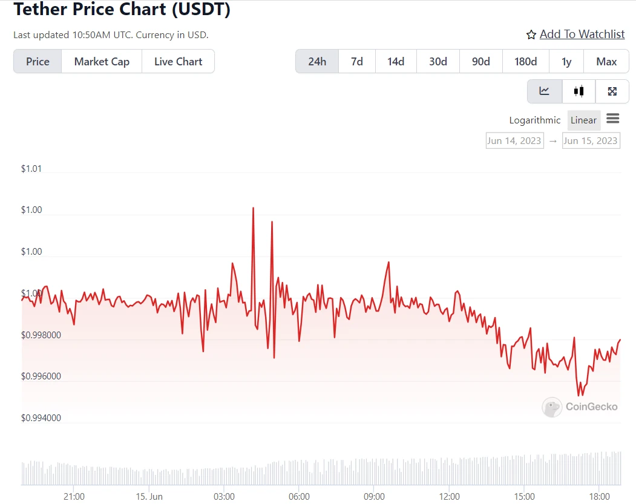Click the price line peak near 04:00
Image resolution: width=636 pixels, height=504 pixels.
[253, 208]
